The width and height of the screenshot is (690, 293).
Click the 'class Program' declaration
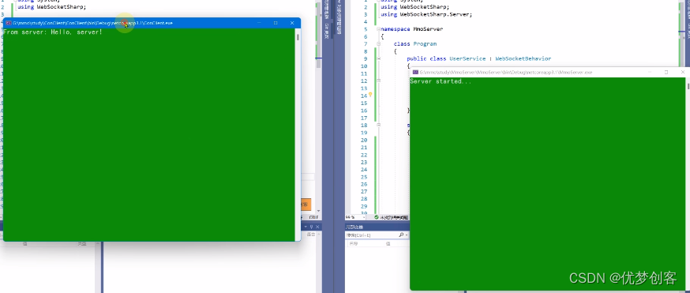[415, 44]
